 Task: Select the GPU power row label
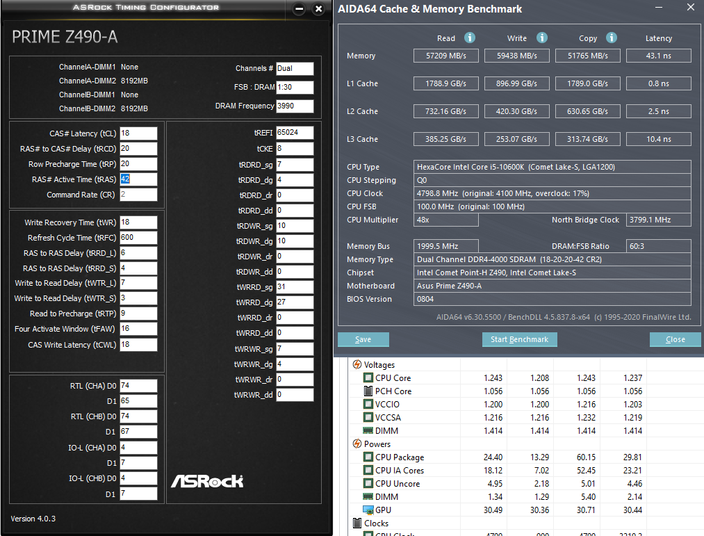pyautogui.click(x=383, y=510)
